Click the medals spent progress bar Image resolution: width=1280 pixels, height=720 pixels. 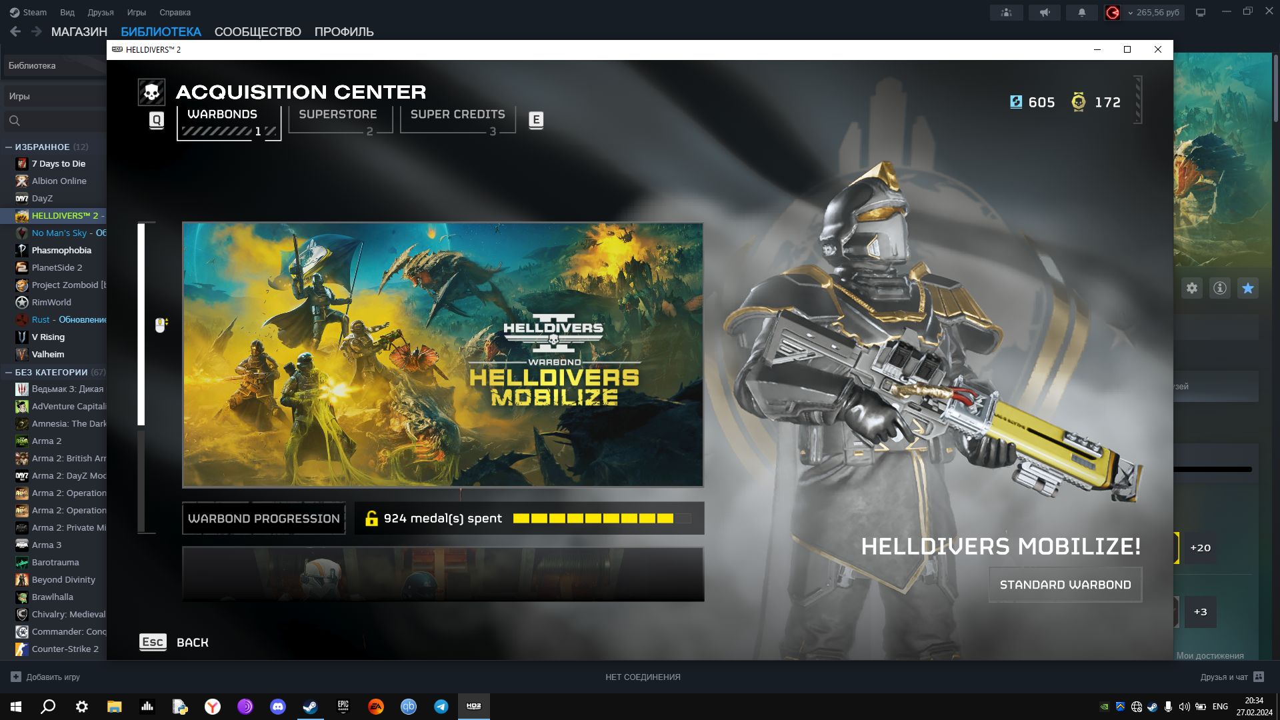coord(602,519)
